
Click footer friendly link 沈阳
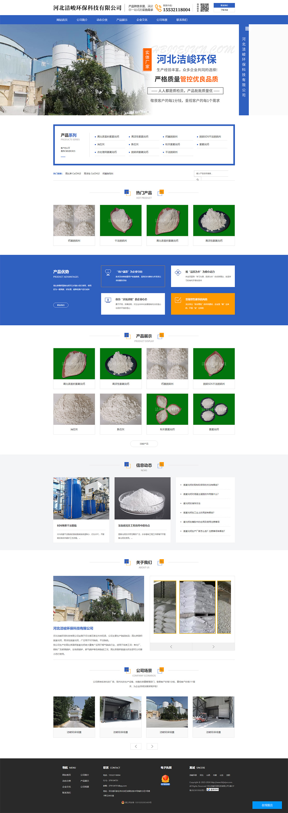(228, 775)
